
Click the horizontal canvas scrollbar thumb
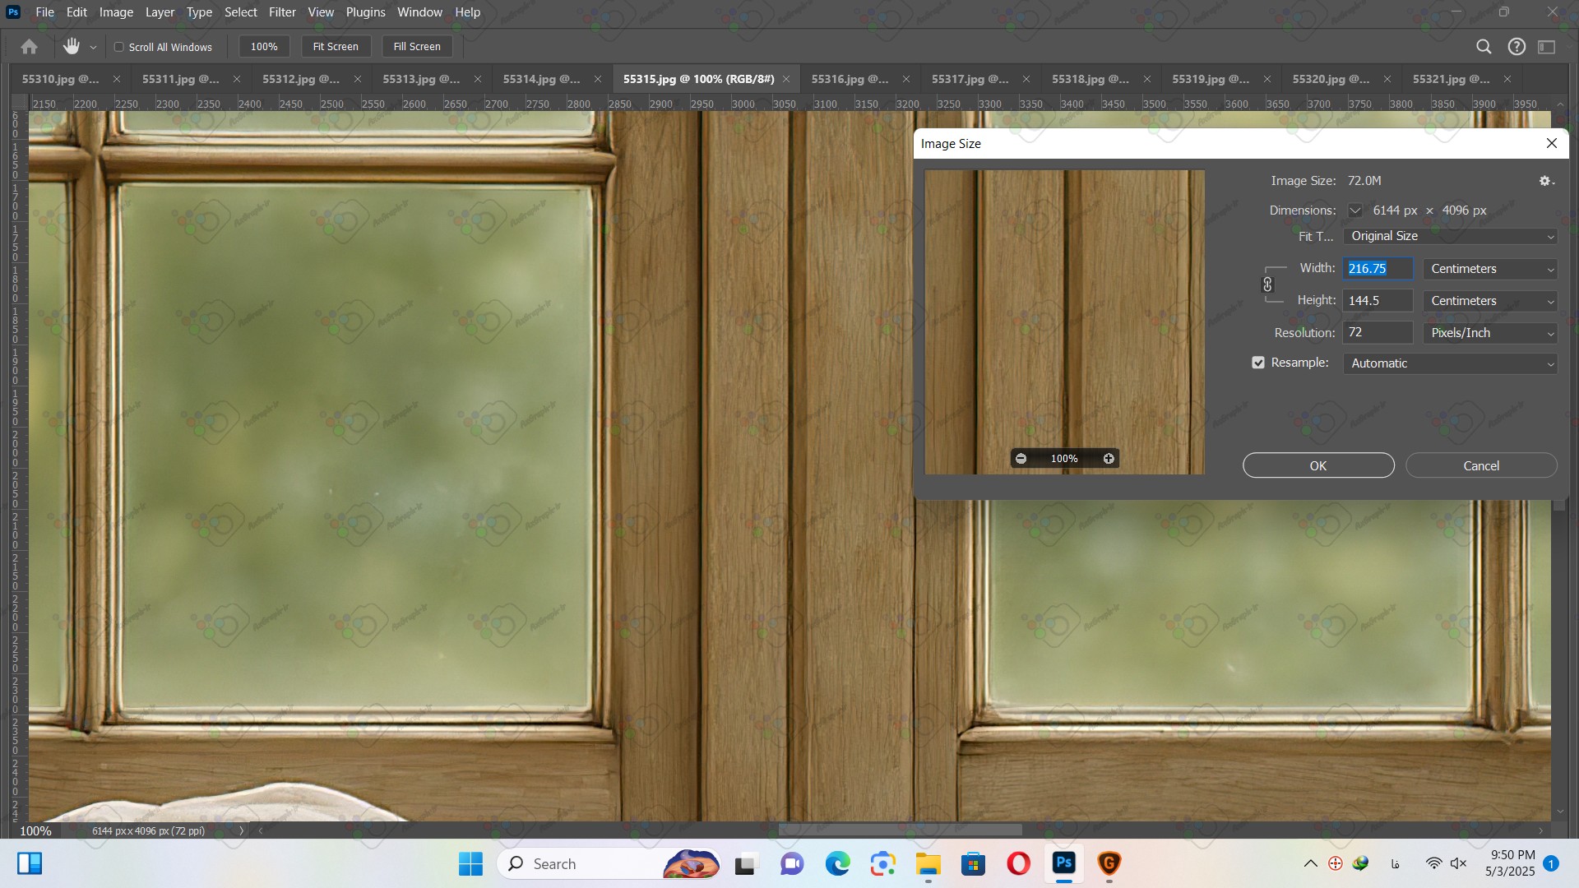click(900, 830)
